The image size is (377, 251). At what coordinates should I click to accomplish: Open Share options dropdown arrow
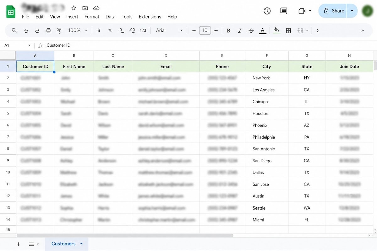pos(352,11)
